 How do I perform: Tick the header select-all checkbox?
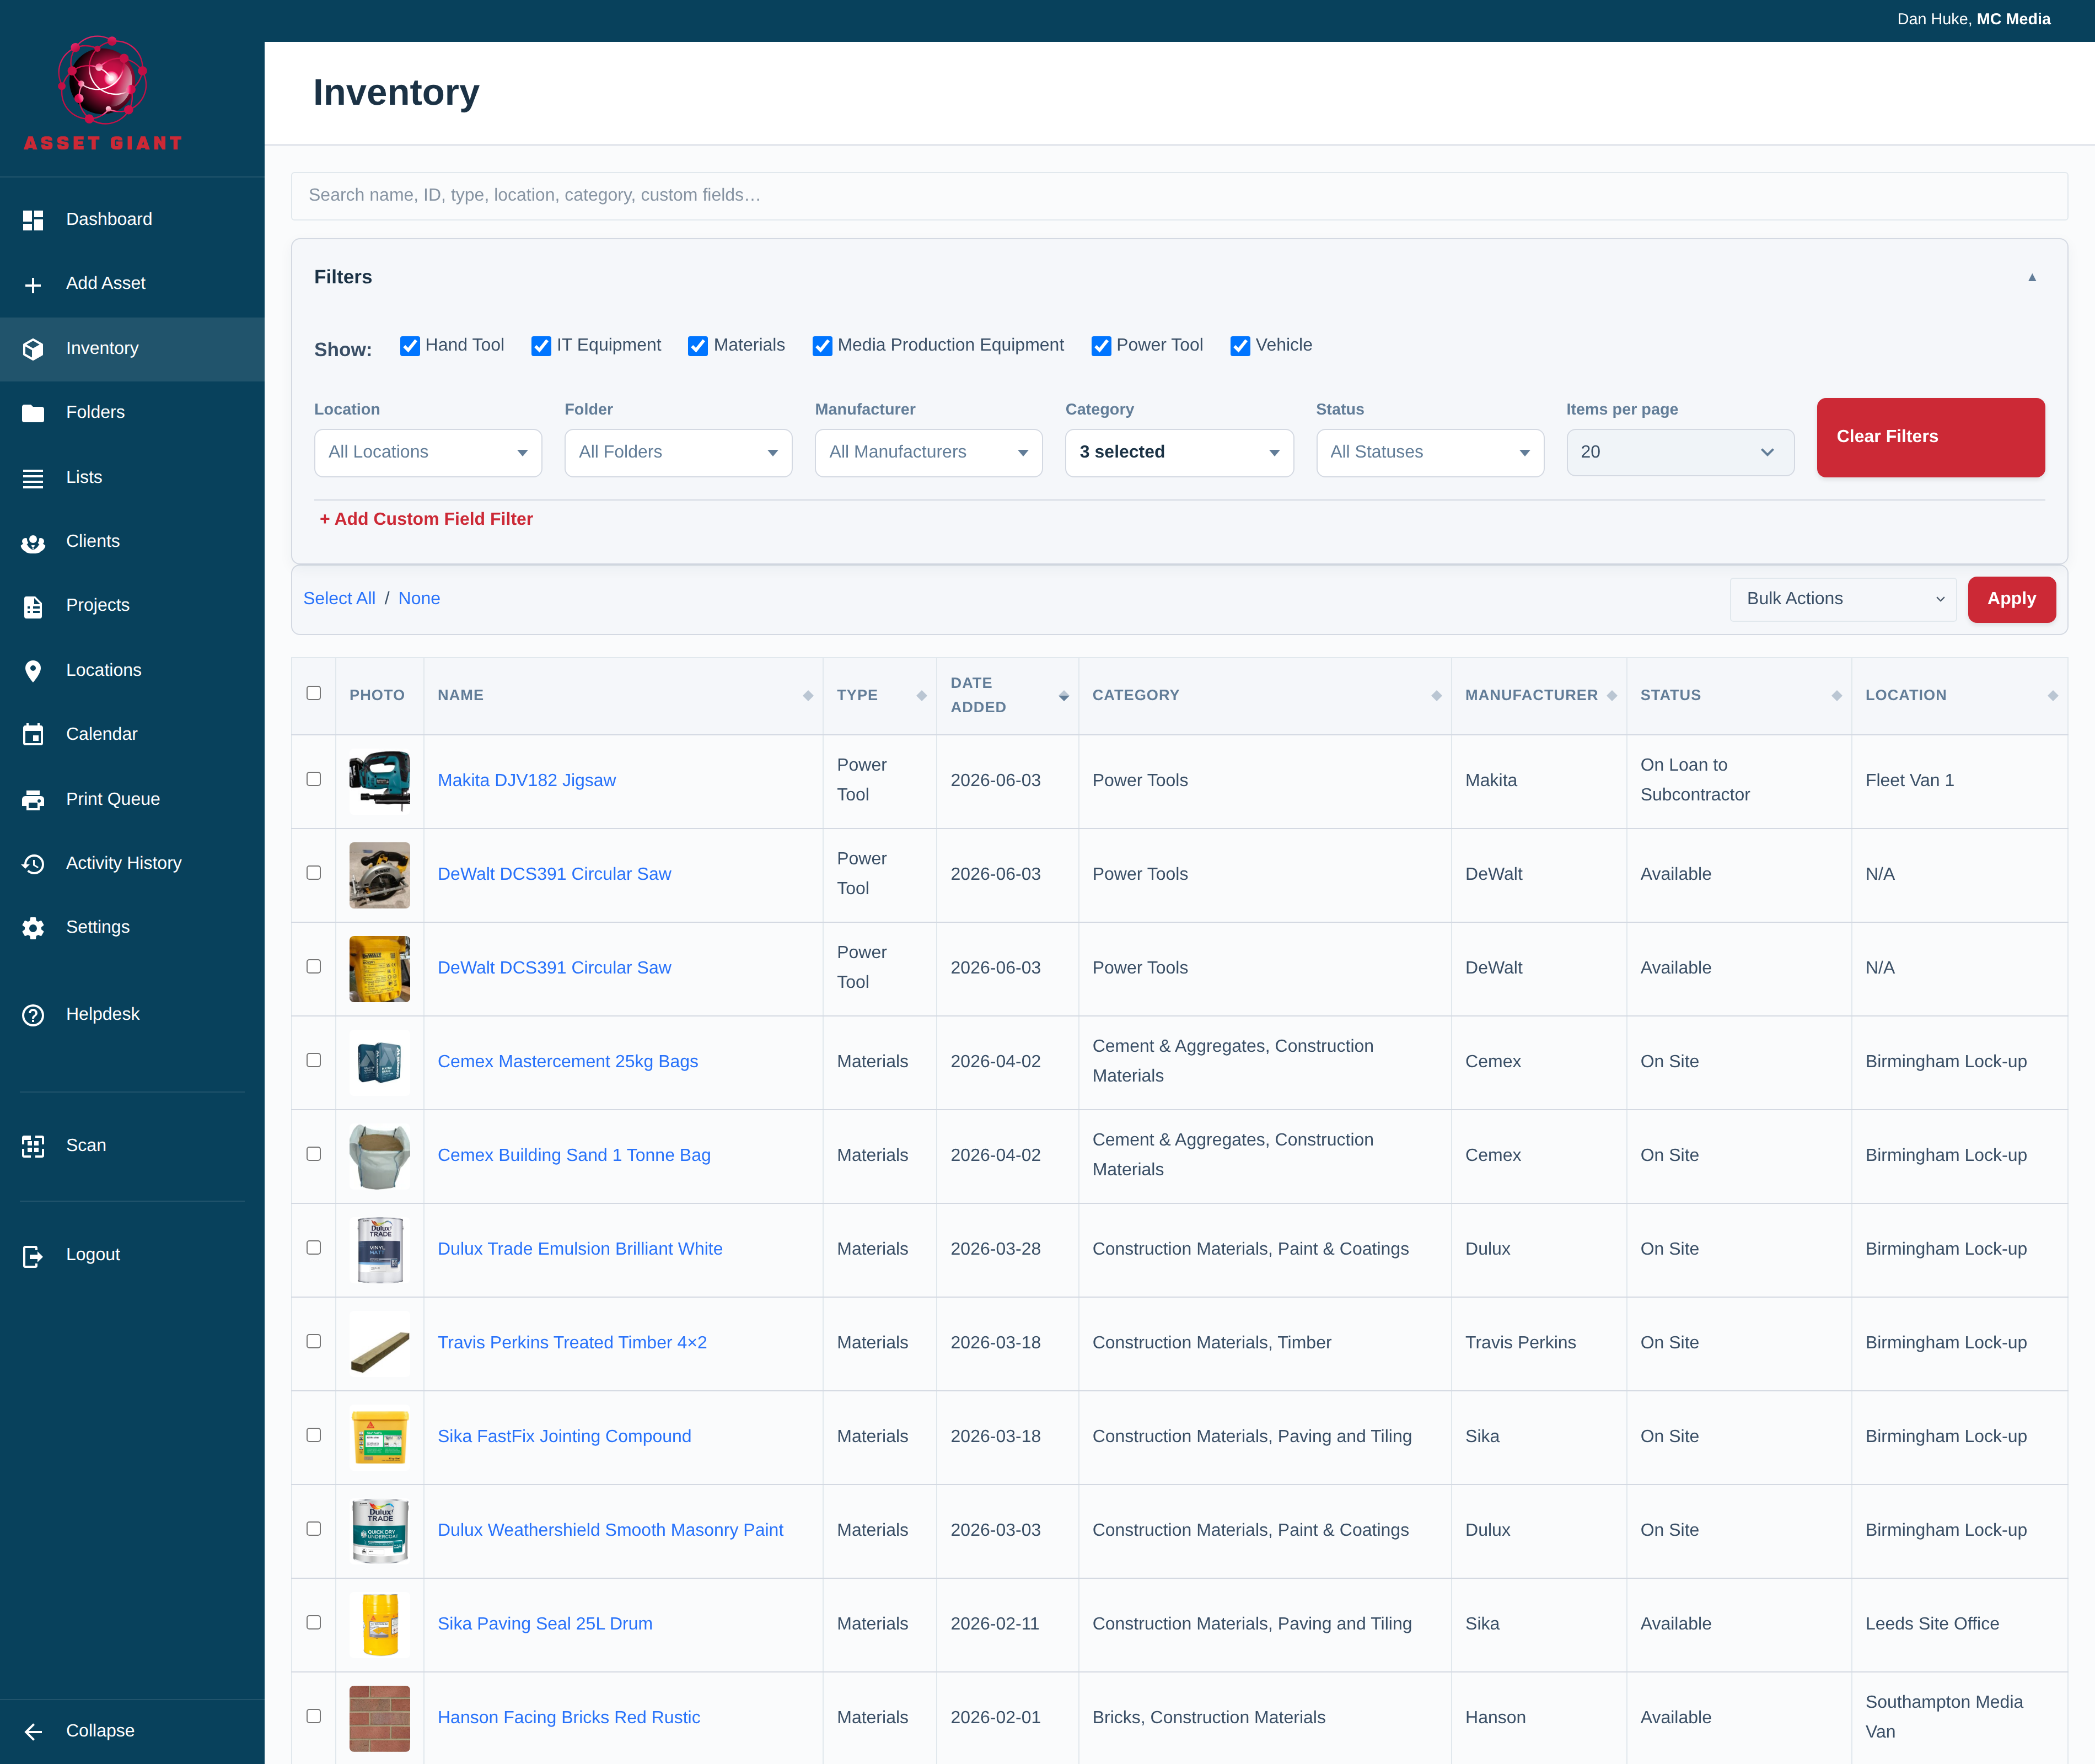coord(314,693)
